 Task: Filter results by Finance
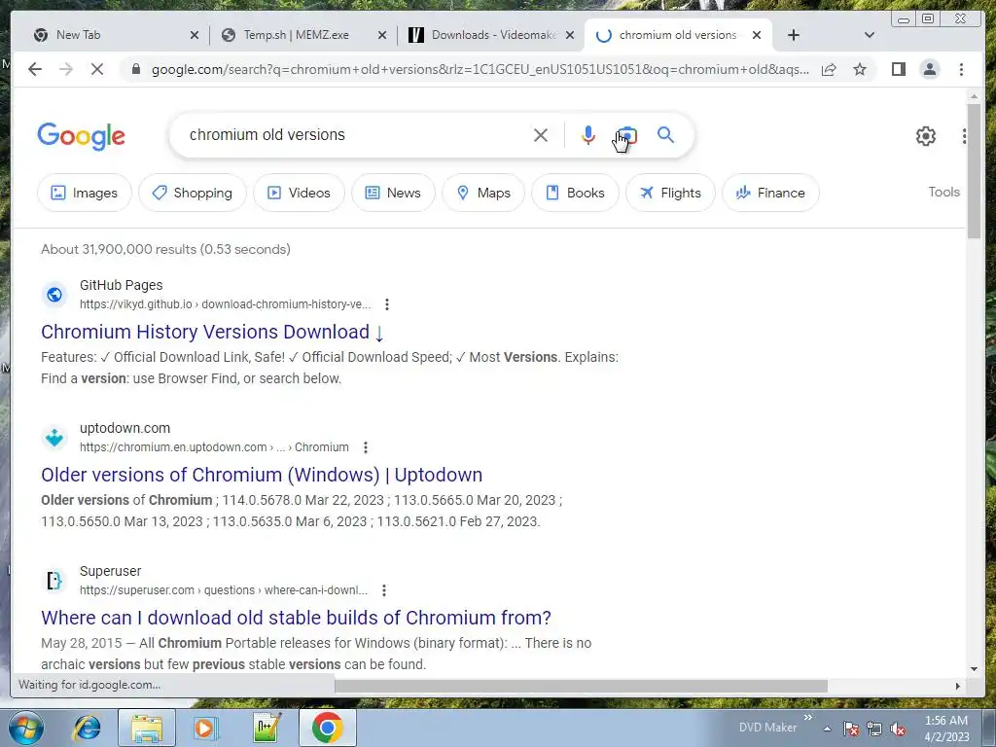(770, 193)
